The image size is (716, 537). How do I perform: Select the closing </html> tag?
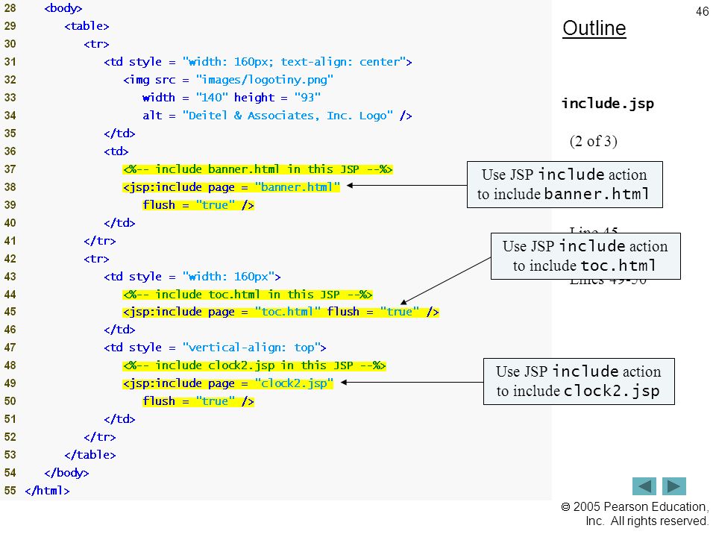pos(47,491)
